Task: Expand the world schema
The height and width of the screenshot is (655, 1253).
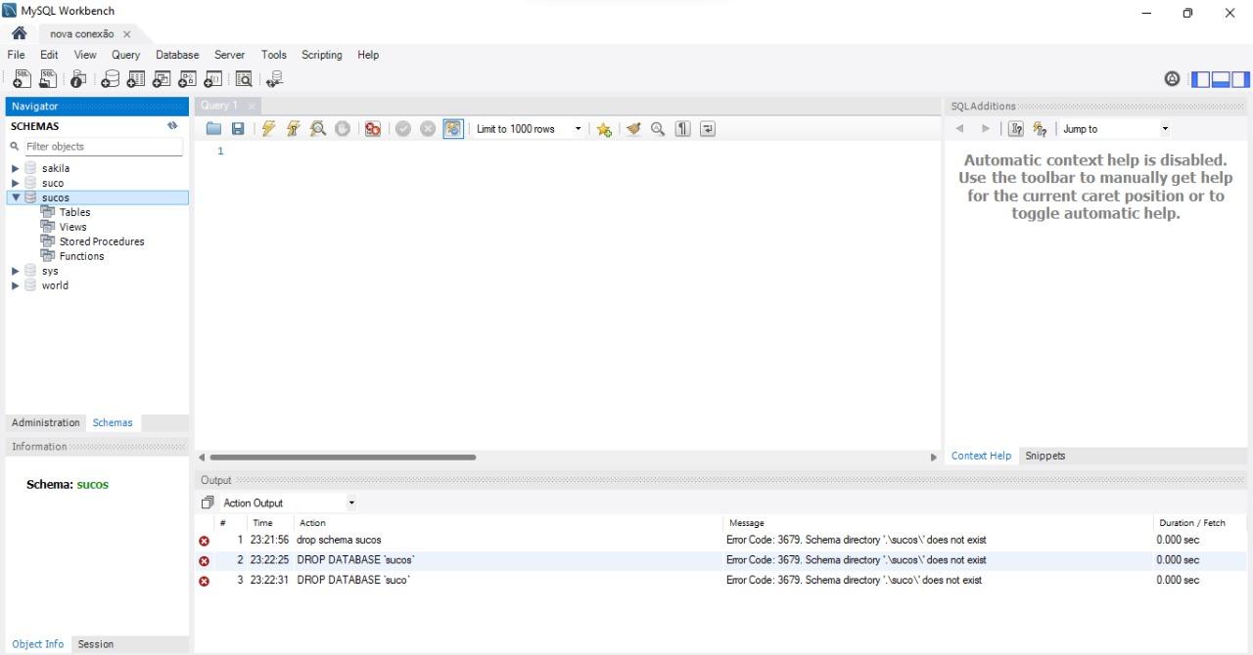Action: pyautogui.click(x=15, y=285)
